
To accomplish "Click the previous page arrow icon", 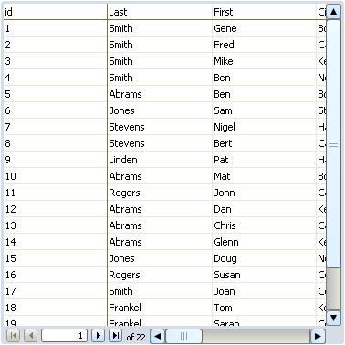I will [x=31, y=336].
